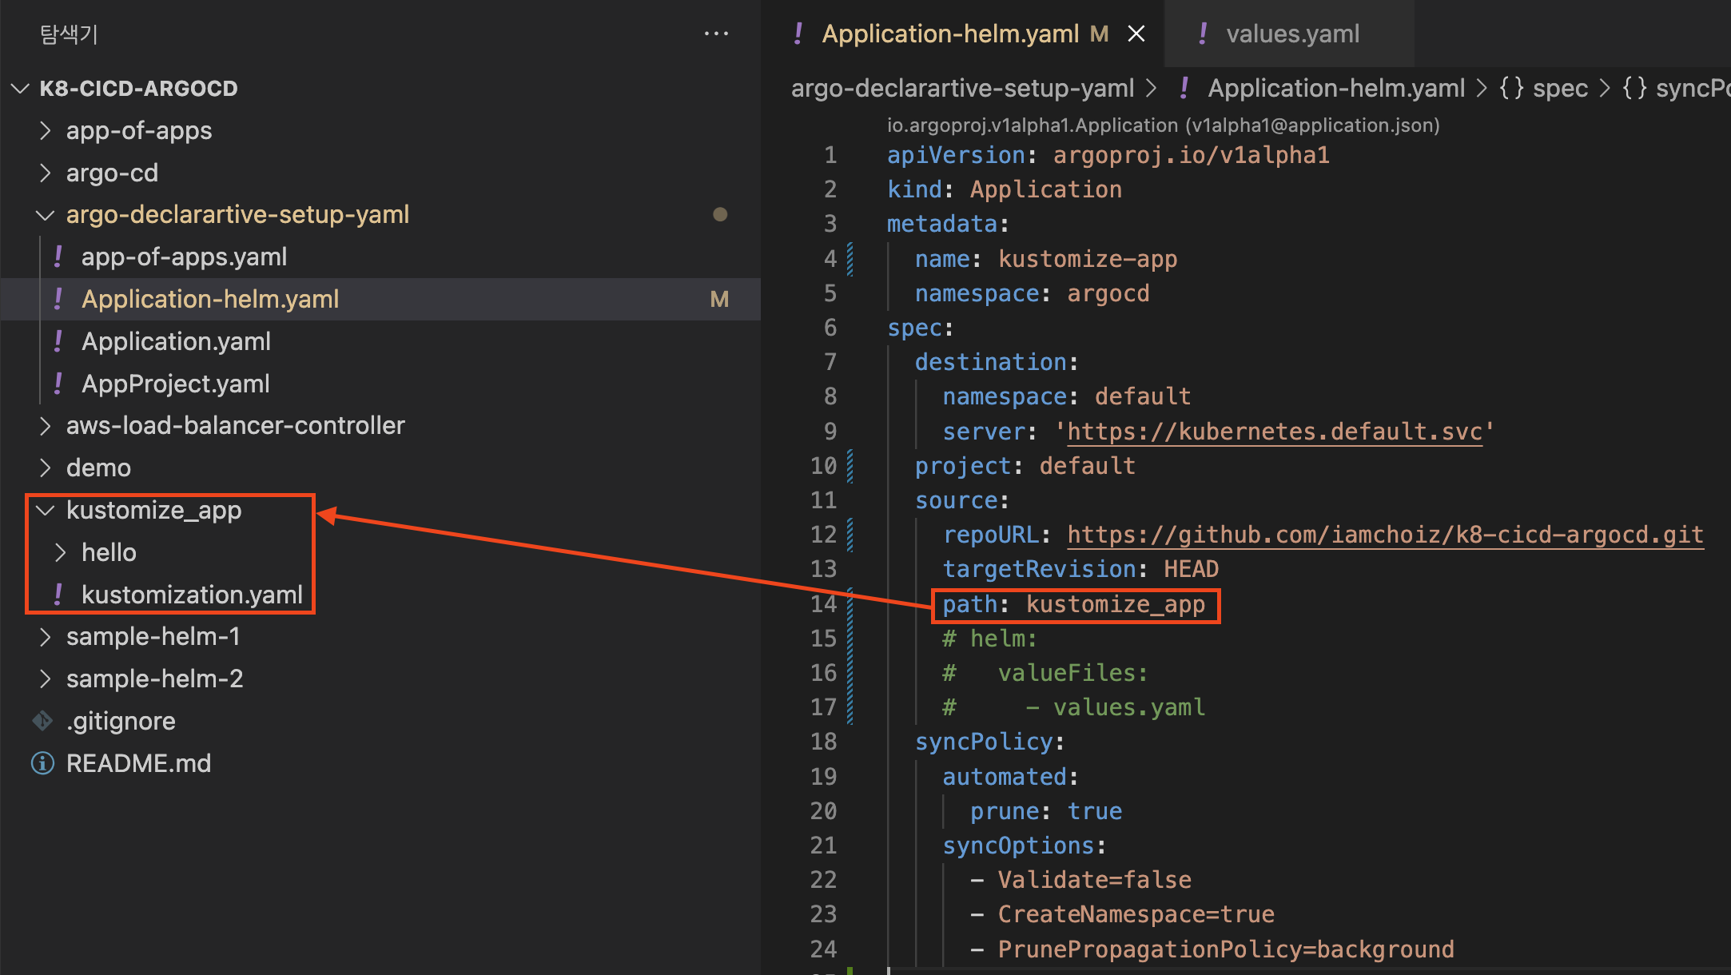Click line number 1 in the gutter

[x=830, y=155]
